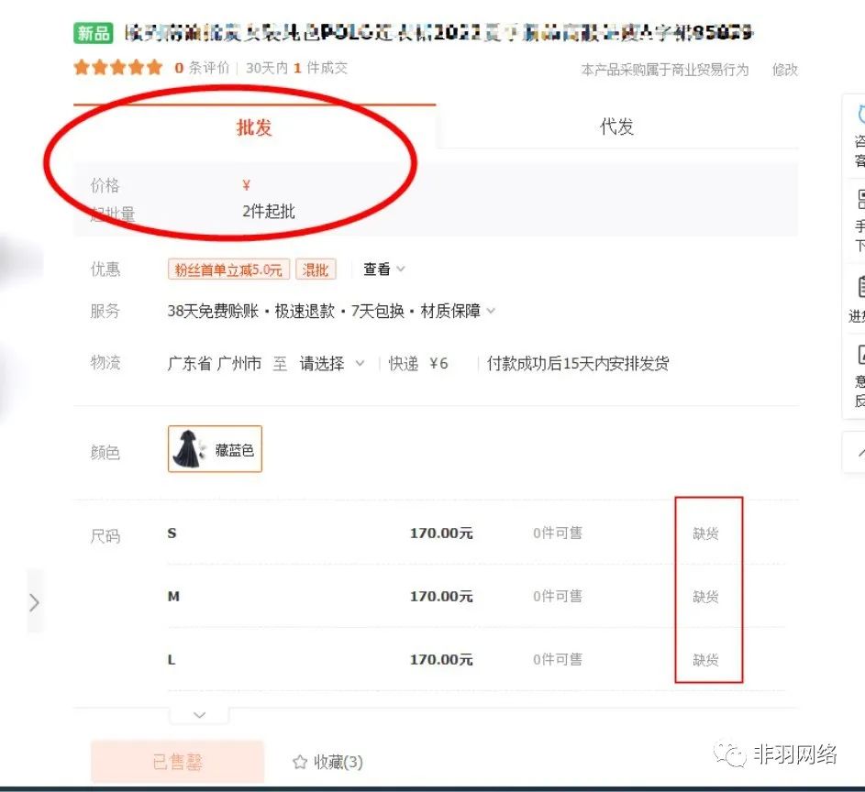865x792 pixels.
Task: Click the 混批 tag
Action: tap(316, 269)
